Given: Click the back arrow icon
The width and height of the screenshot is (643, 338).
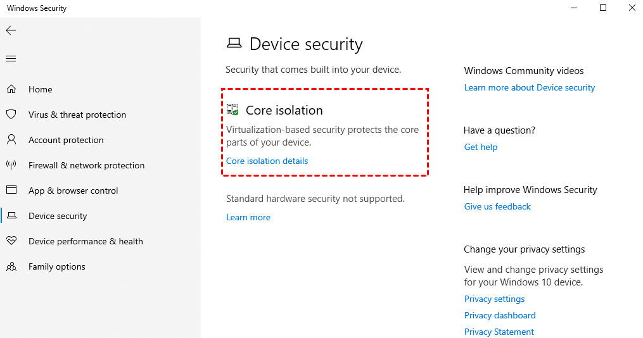Looking at the screenshot, I should tap(11, 30).
